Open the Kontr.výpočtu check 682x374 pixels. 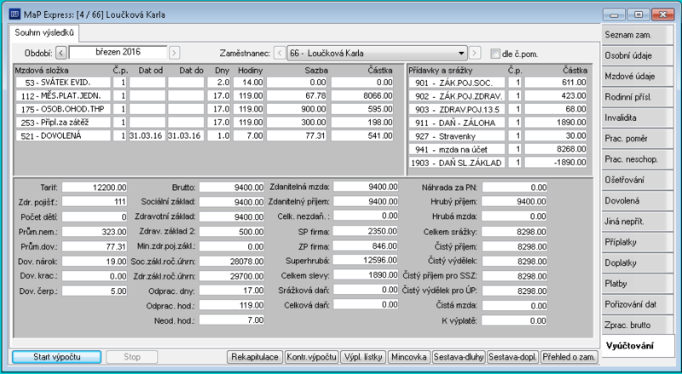311,357
